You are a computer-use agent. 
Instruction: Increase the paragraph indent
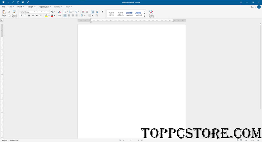87,12
